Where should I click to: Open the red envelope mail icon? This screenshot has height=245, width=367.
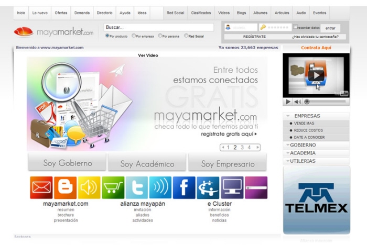tap(41, 187)
